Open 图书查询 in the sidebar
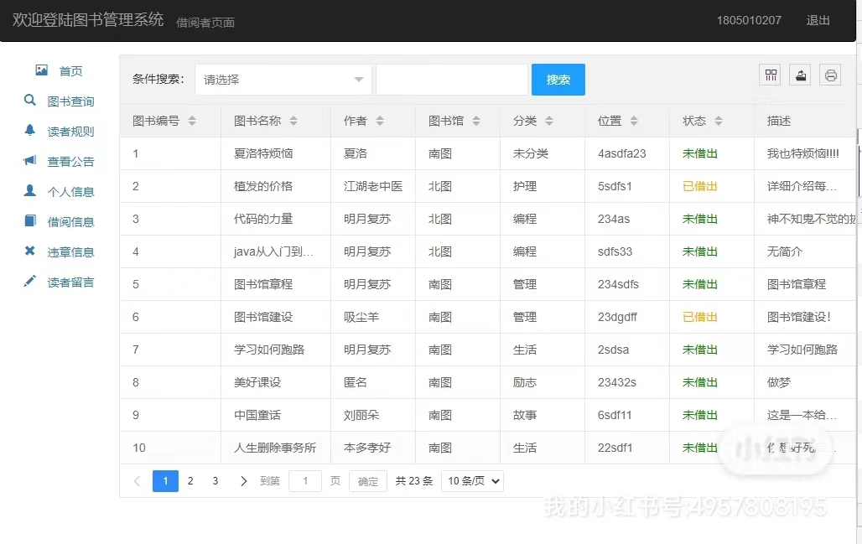This screenshot has height=544, width=862. (x=70, y=101)
